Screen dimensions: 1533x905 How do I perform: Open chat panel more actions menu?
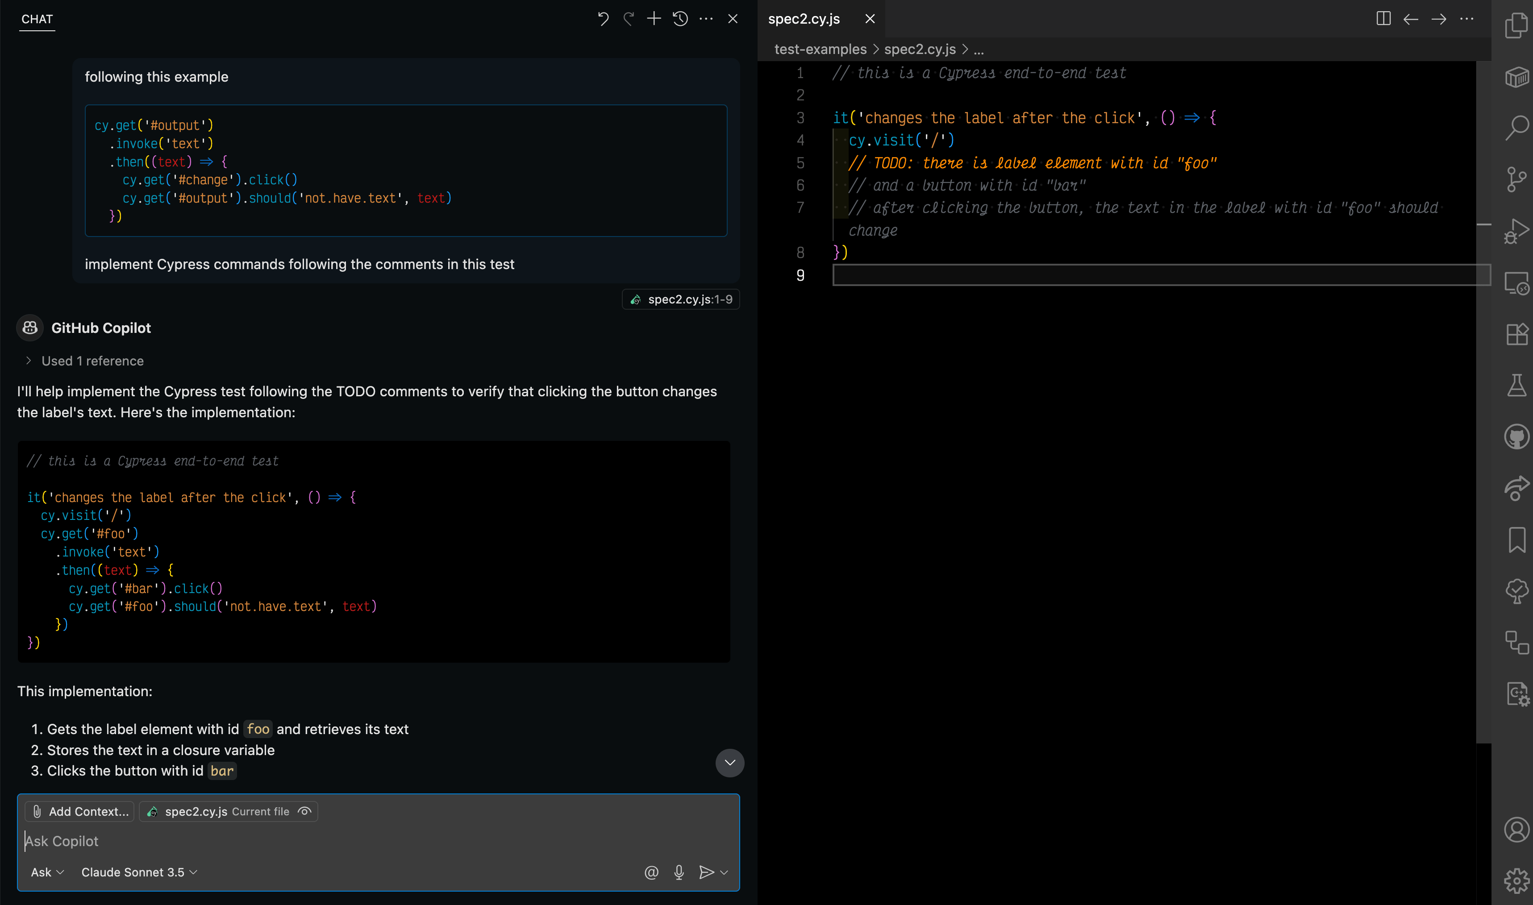tap(706, 19)
